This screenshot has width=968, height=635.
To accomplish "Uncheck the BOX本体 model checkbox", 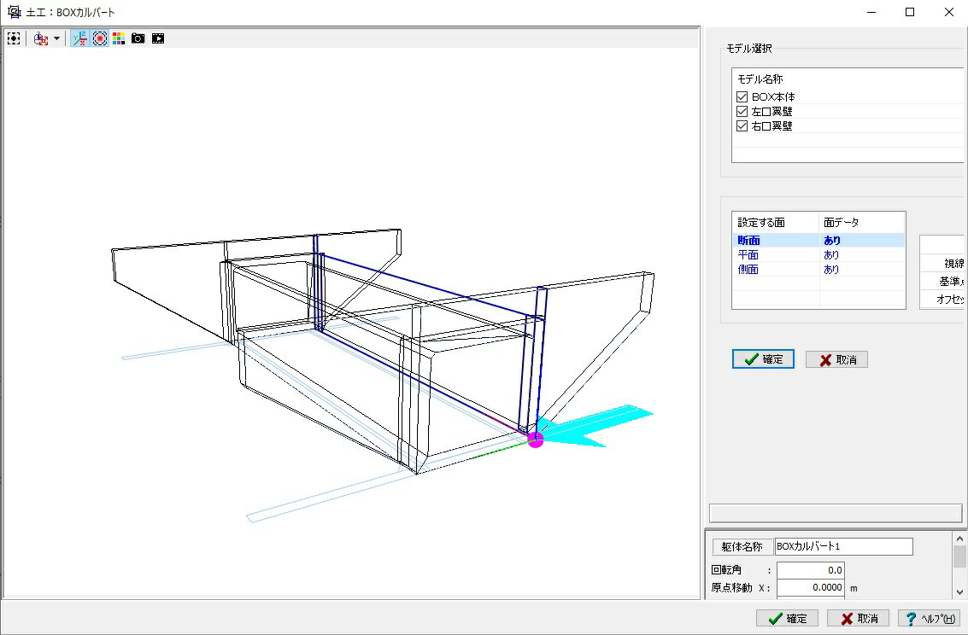I will pos(742,96).
